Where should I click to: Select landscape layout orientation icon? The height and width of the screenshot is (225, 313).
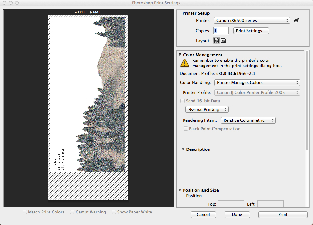pyautogui.click(x=223, y=41)
